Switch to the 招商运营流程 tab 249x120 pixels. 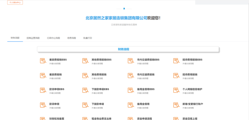click(x=33, y=38)
